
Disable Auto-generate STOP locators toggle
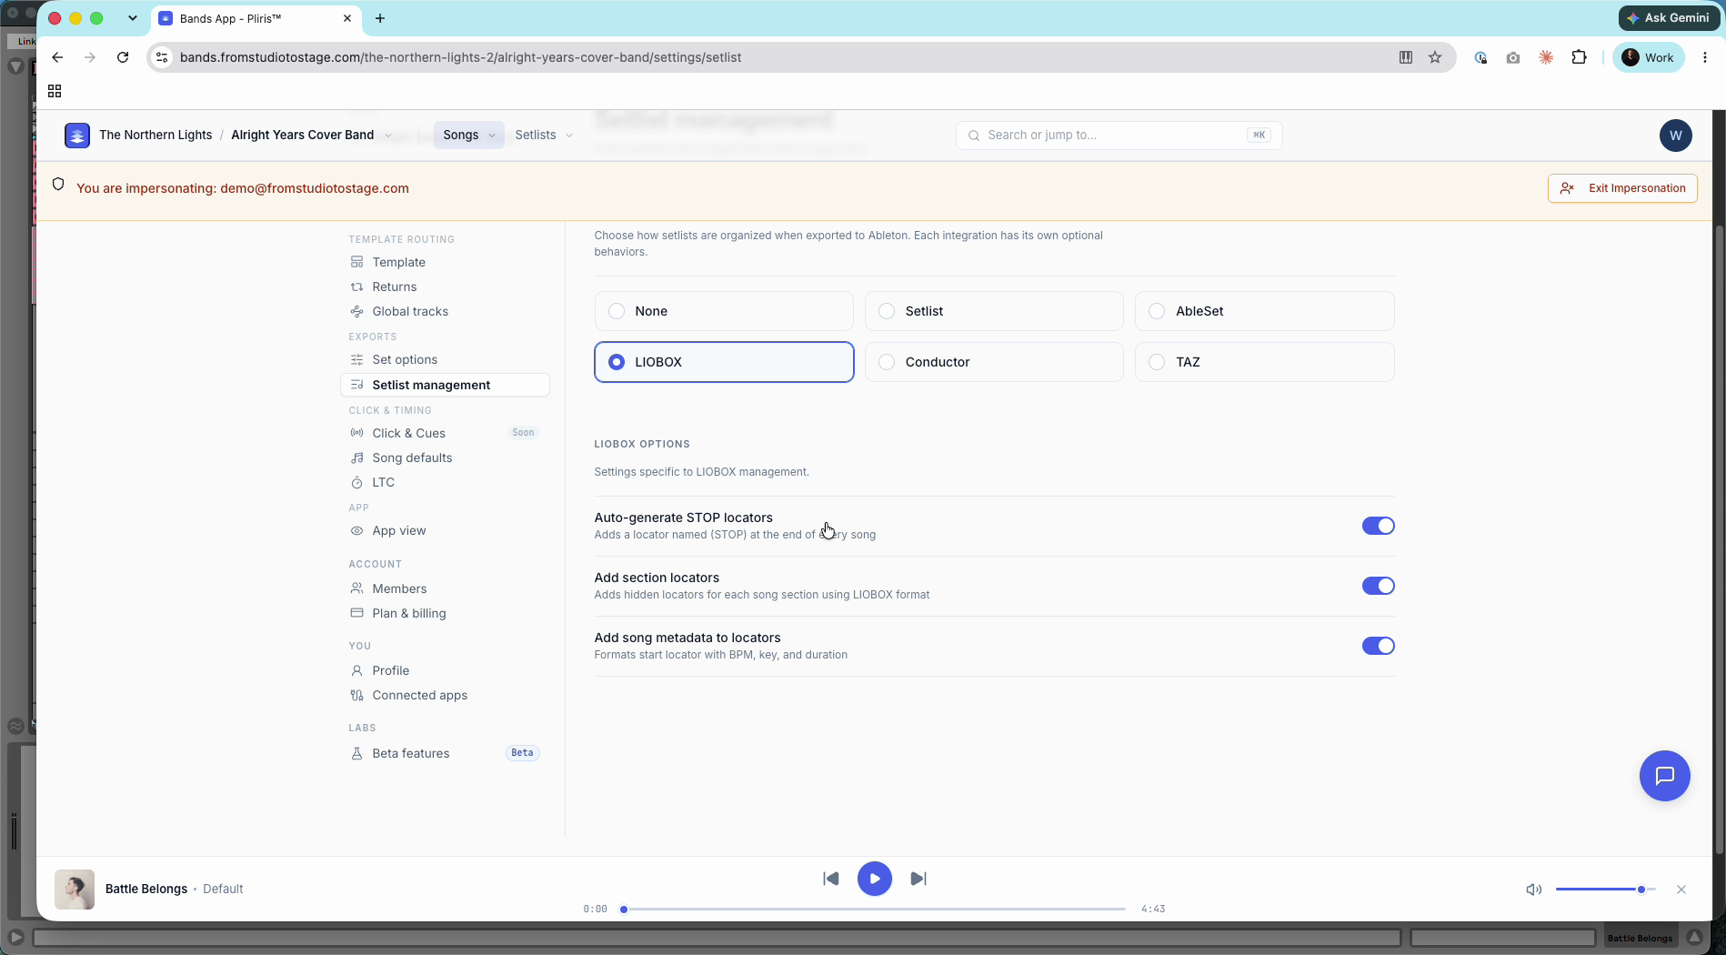[1378, 526]
